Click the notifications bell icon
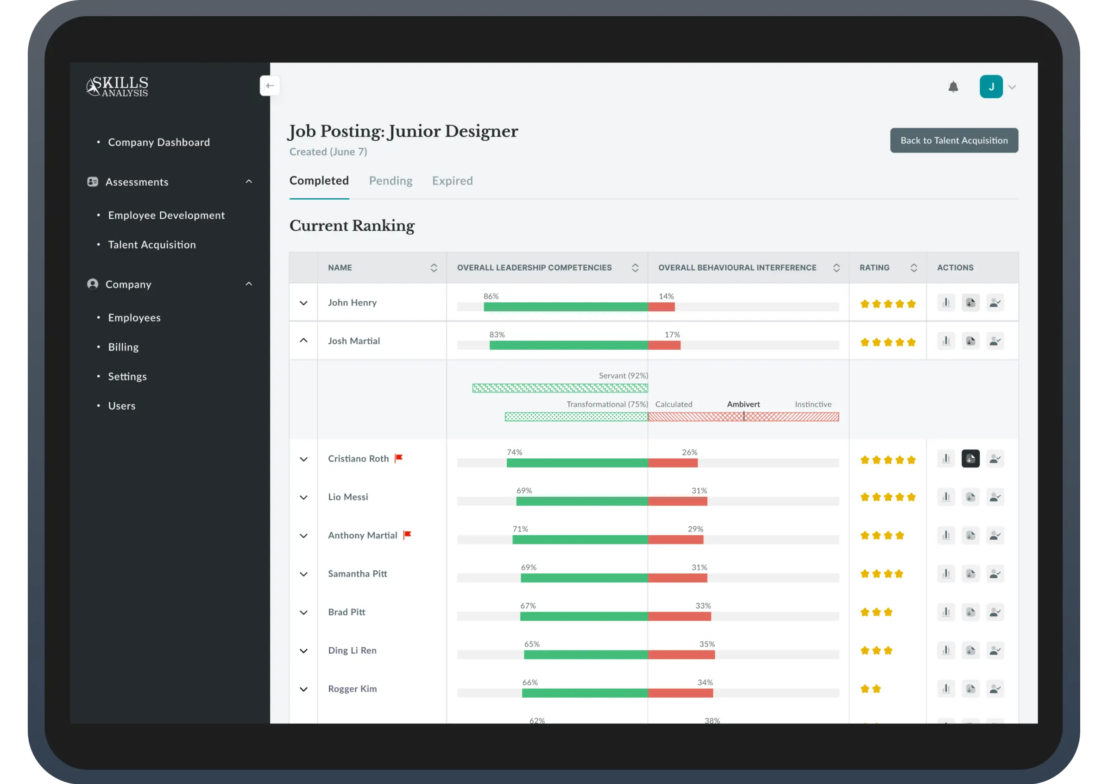This screenshot has height=784, width=1108. [953, 86]
